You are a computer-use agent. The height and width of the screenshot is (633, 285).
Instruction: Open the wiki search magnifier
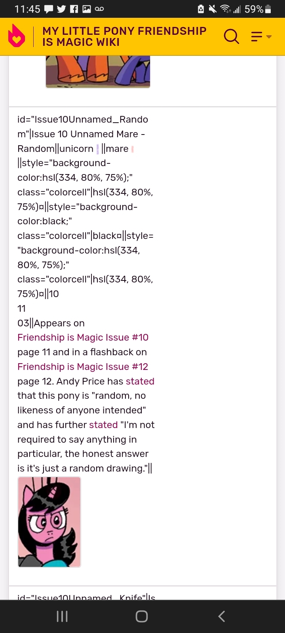pos(231,37)
